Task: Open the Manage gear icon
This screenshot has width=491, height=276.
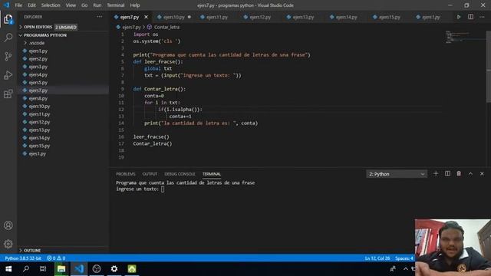Action: coord(8,244)
